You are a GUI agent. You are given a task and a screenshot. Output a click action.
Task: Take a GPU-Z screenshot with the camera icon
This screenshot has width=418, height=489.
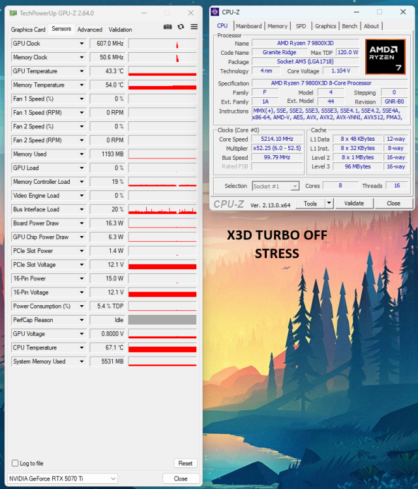point(168,27)
